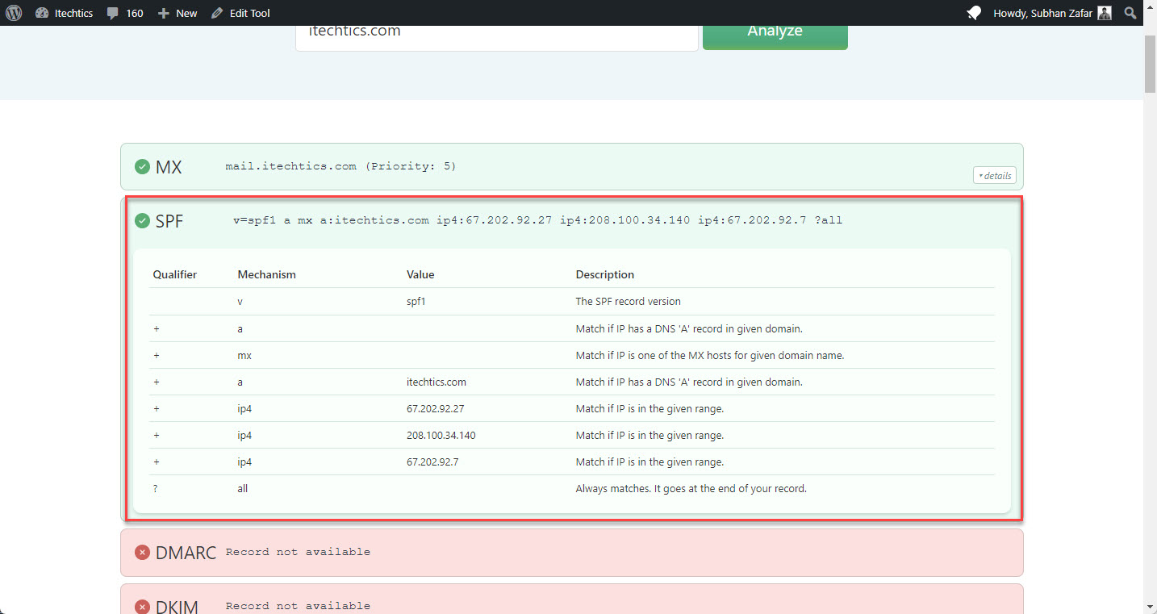Open the New content menu

(x=178, y=13)
